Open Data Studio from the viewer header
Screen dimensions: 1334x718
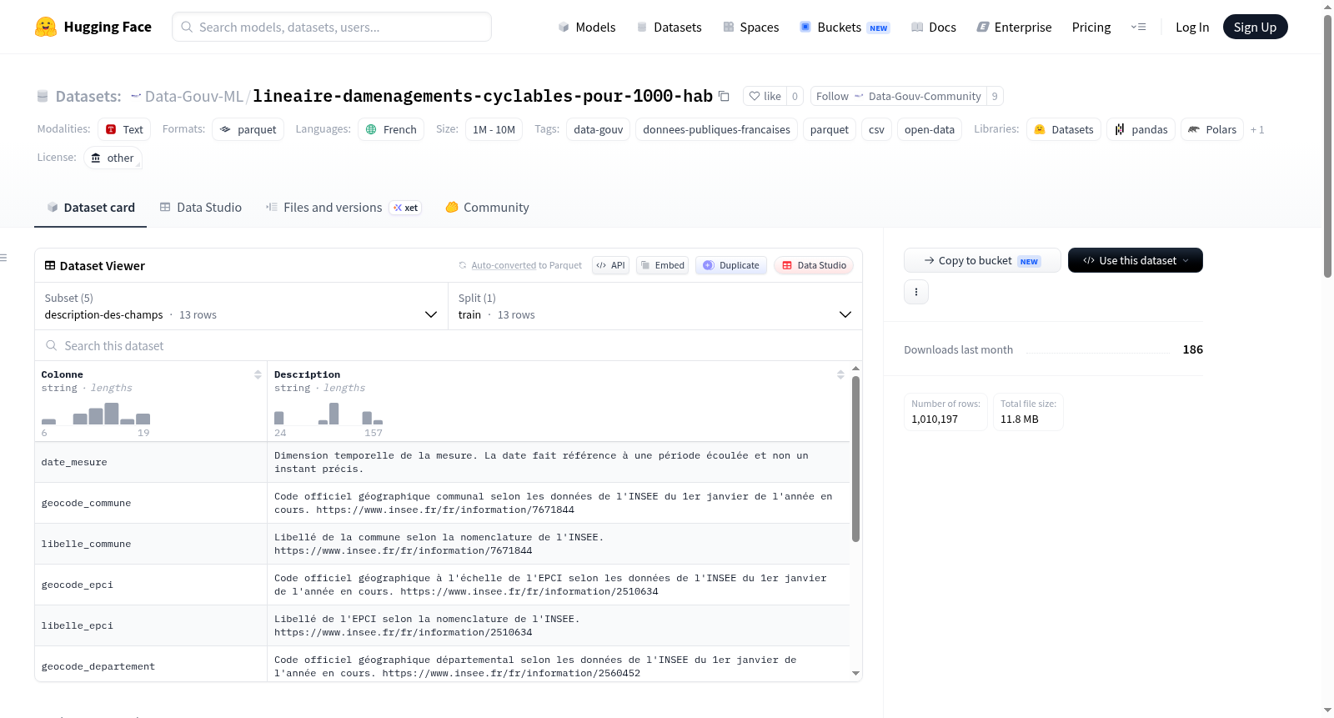814,265
